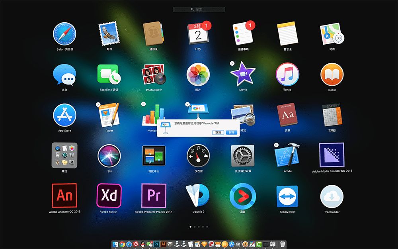This screenshot has width=398, height=249.
Task: Open the 词典 Dictionary app
Action: click(x=287, y=115)
